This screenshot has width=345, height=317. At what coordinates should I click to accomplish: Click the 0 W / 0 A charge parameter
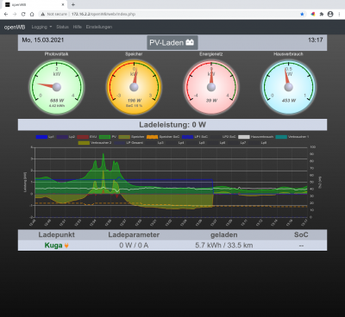(134, 246)
